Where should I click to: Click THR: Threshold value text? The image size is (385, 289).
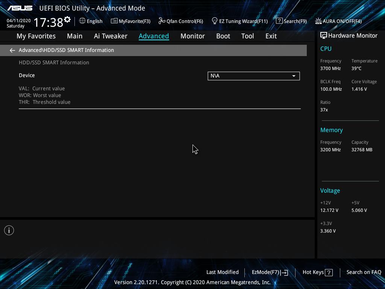point(44,102)
